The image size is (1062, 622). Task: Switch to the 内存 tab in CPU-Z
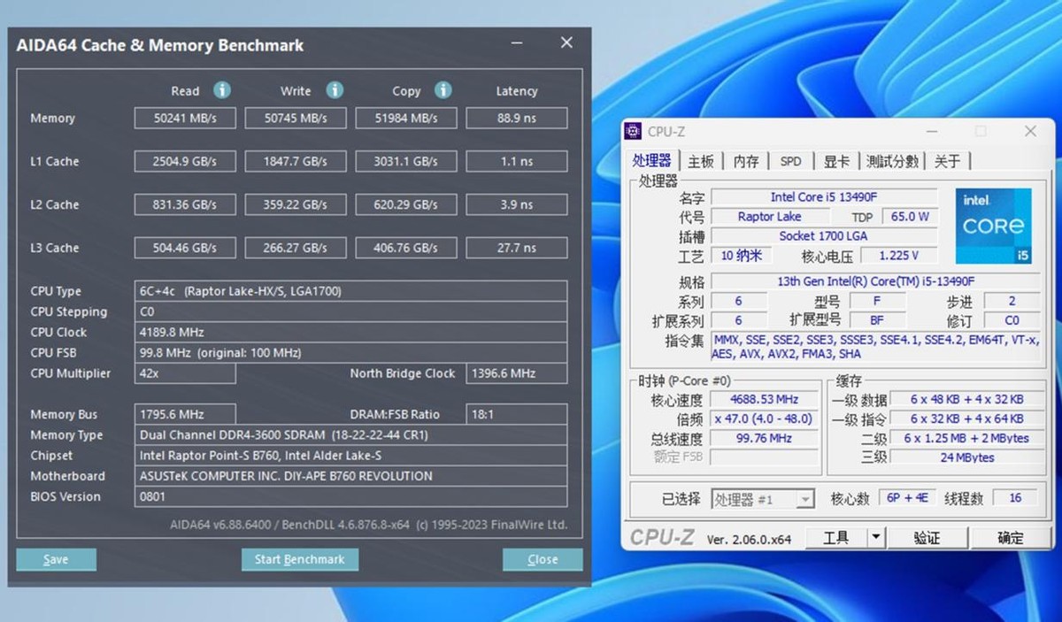(746, 160)
